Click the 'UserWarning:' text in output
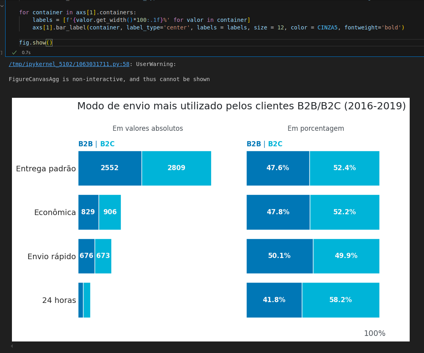 click(x=156, y=64)
